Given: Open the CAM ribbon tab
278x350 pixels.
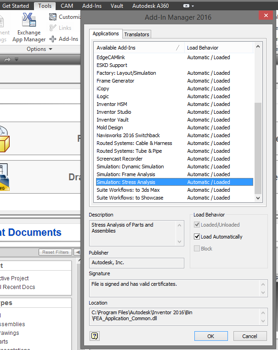Looking at the screenshot, I should (67, 6).
